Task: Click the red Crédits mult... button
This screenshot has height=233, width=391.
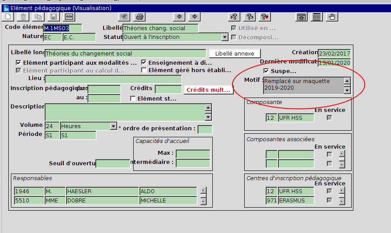Action: tap(208, 90)
